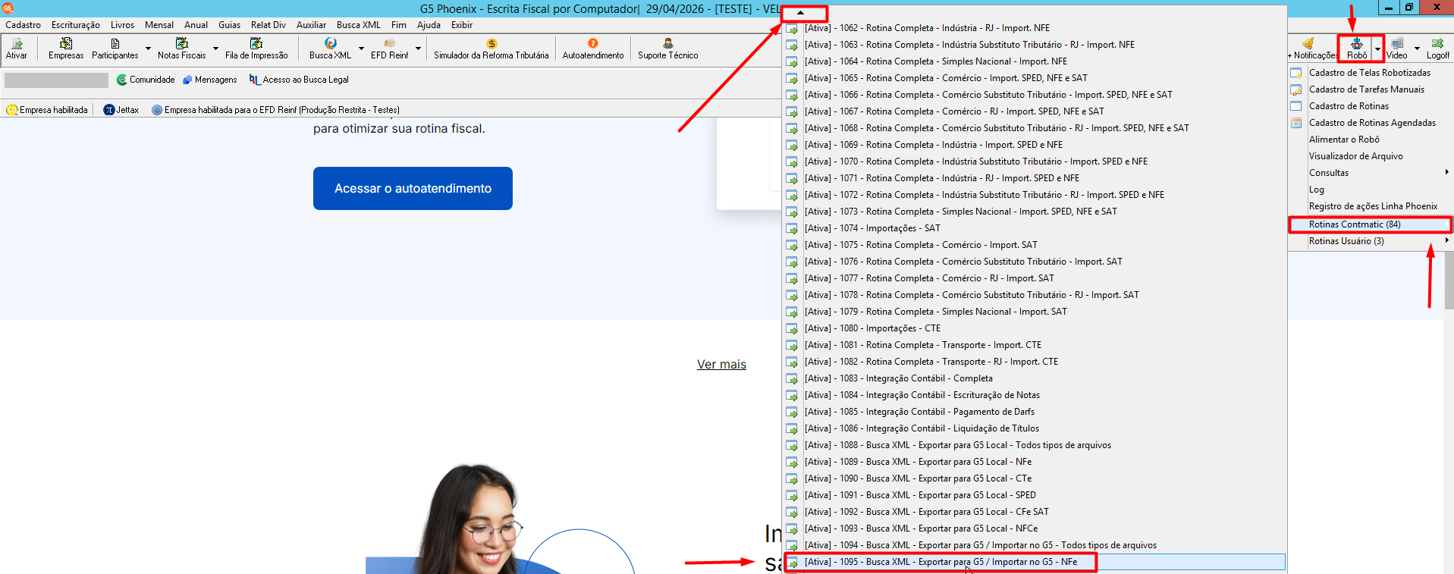Expand the Participantes dropdown arrow

click(x=148, y=49)
